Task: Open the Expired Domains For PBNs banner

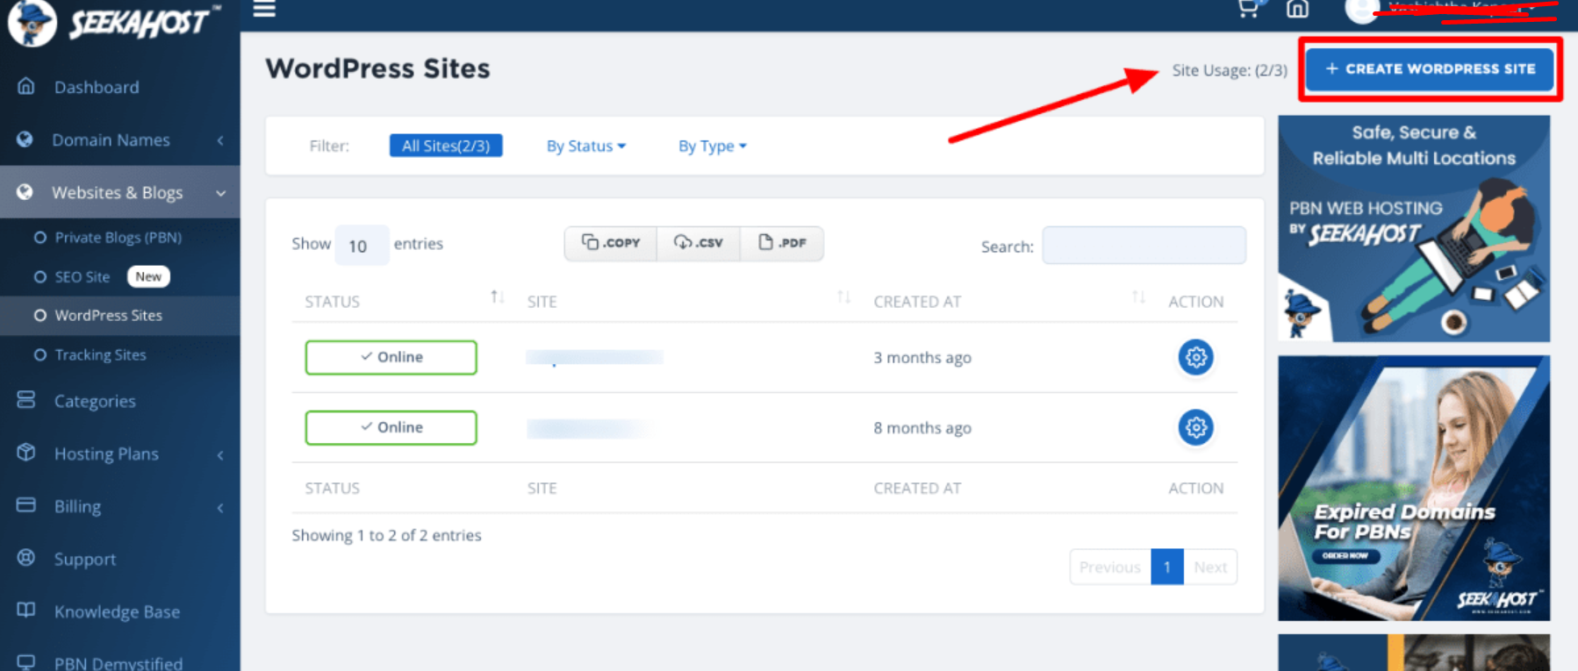Action: tap(1414, 488)
